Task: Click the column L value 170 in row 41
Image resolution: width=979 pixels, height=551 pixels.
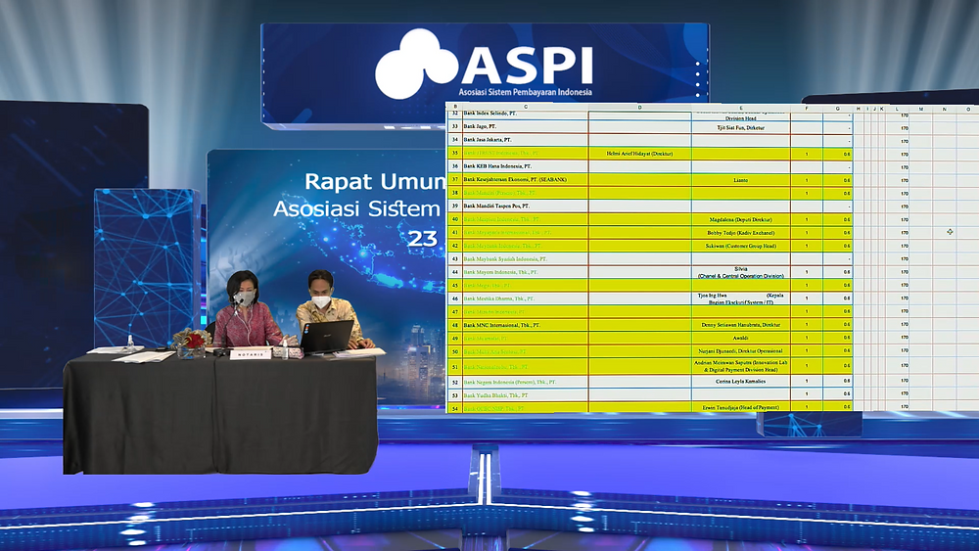Action: pos(897,233)
